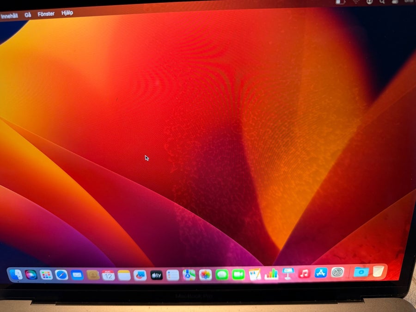The width and height of the screenshot is (416, 312).
Task: Launch Keynote from the Dock
Action: (x=288, y=274)
